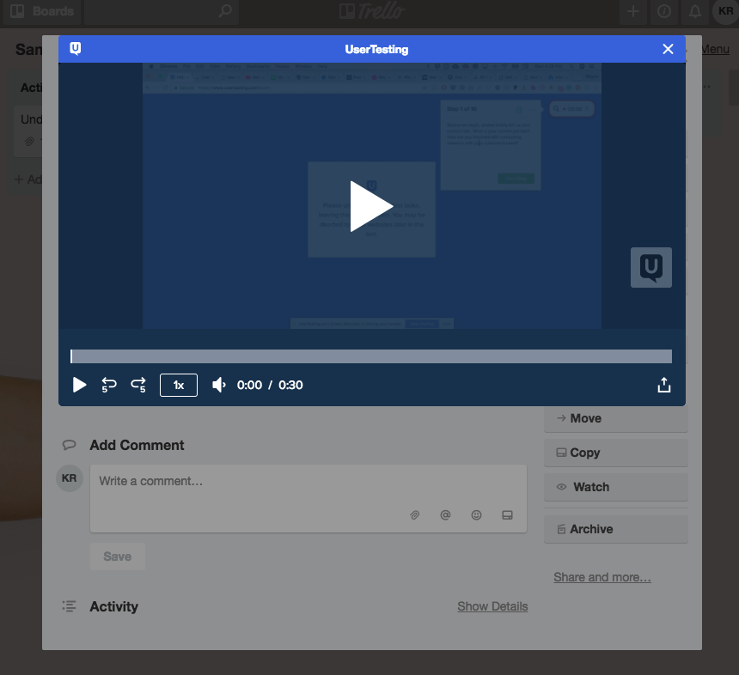Click the Move card button
The image size is (739, 675).
[x=616, y=418]
